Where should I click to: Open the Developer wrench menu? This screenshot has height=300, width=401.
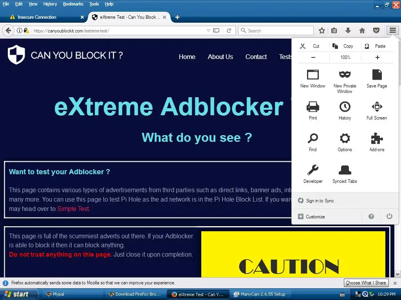click(x=313, y=174)
